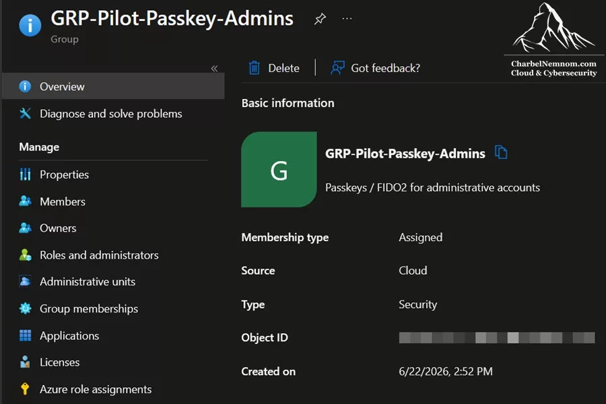Click the Type label
Viewport: 606px width, 404px height.
point(253,304)
